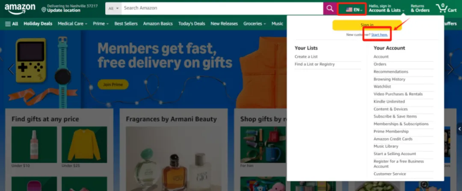Open Orders in the account flyout

click(x=380, y=64)
